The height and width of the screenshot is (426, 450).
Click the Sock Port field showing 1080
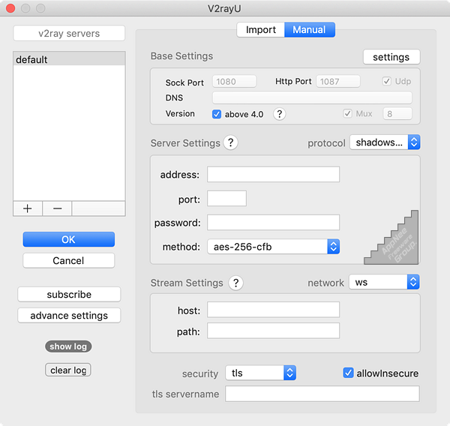(234, 82)
